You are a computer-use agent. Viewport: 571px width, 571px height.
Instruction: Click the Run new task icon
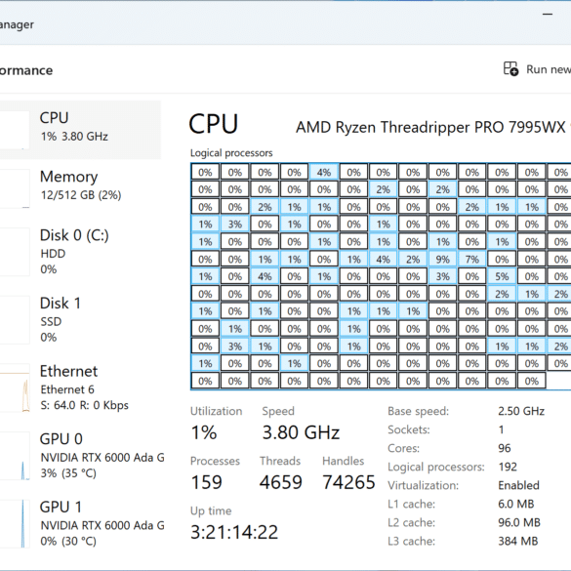[x=510, y=69]
